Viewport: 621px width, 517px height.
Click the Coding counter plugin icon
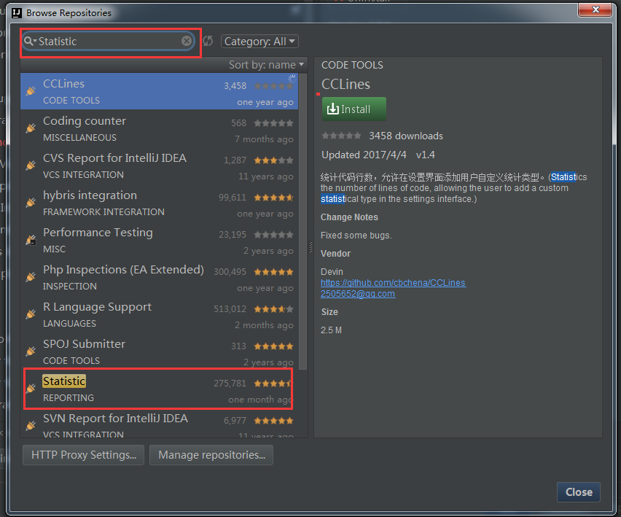pos(31,128)
